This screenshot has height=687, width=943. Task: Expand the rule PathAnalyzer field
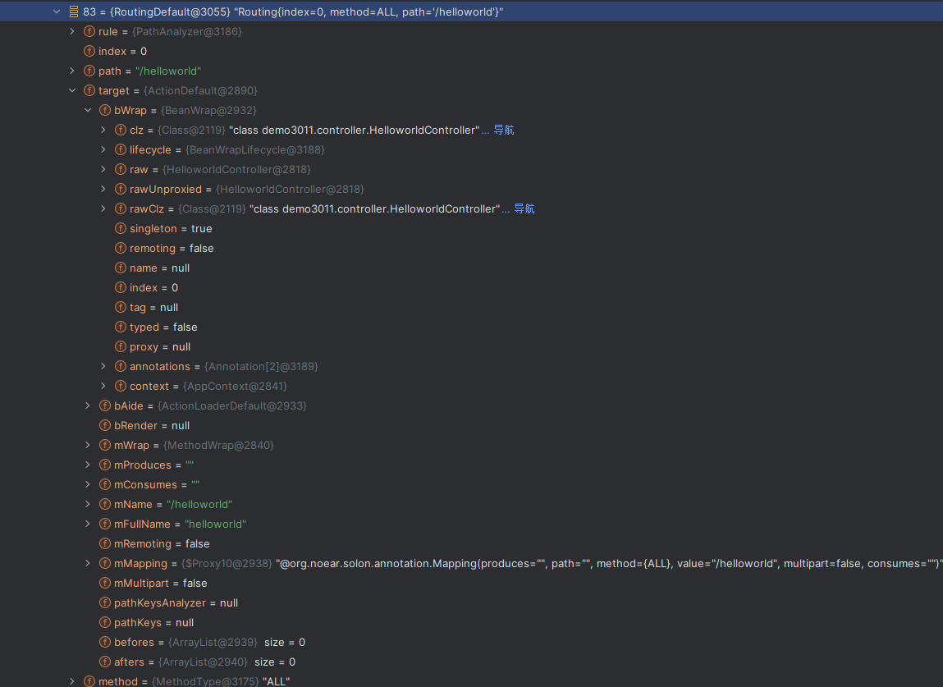72,31
